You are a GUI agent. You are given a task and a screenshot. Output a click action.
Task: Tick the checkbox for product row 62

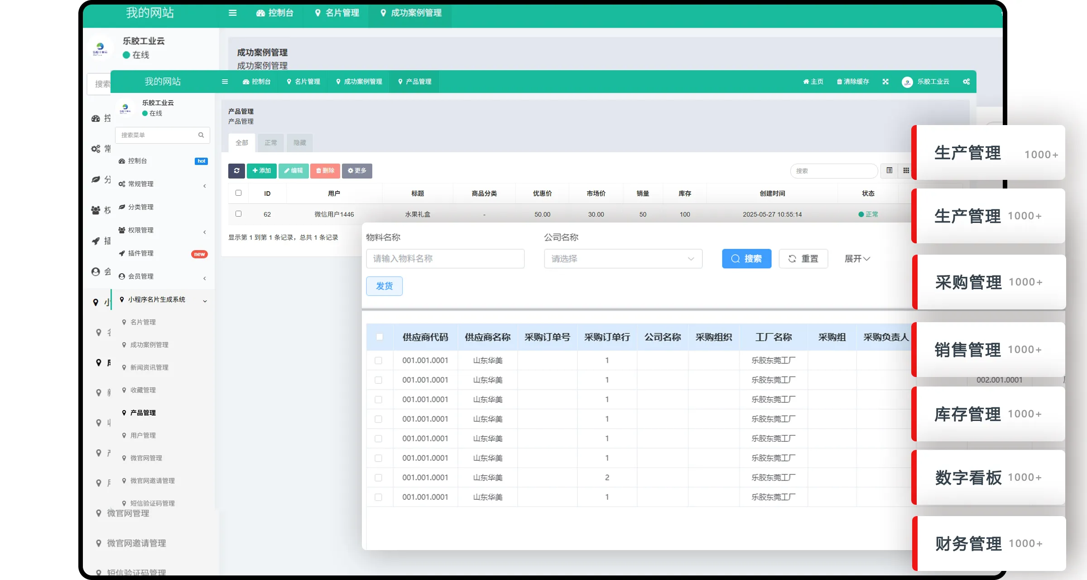tap(239, 214)
